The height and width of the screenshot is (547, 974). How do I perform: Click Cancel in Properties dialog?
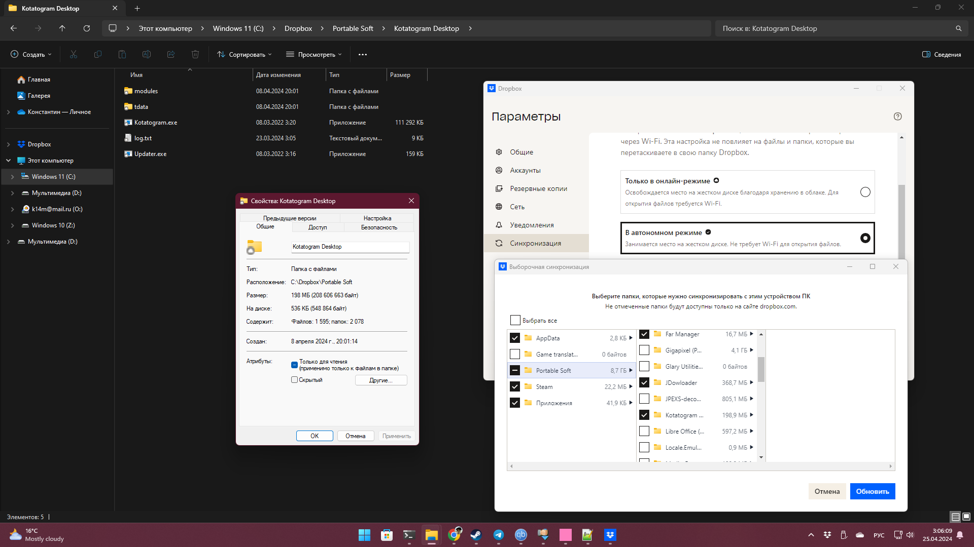click(355, 436)
